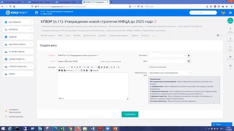
Task: Open the Category dropdown
Action: point(167,55)
